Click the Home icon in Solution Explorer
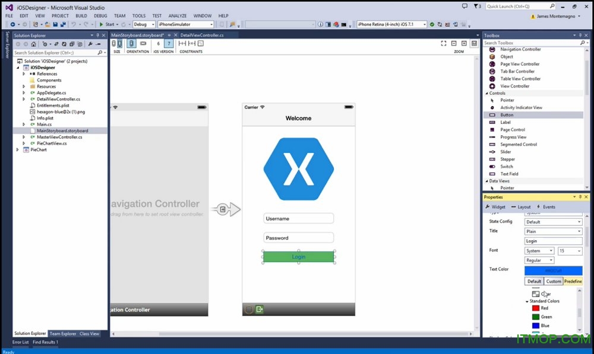This screenshot has width=594, height=354. pos(33,44)
